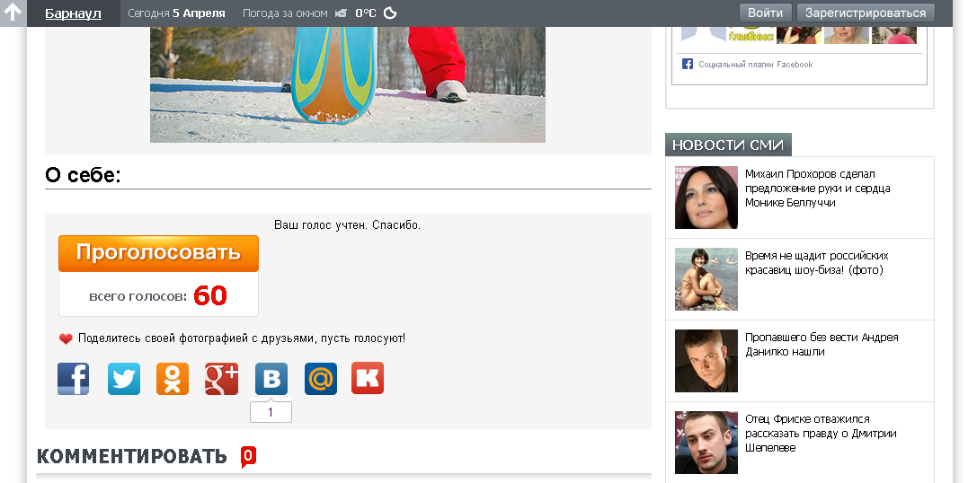Open the Барнаул city link
Viewport: 977px width, 483px height.
pyautogui.click(x=73, y=13)
